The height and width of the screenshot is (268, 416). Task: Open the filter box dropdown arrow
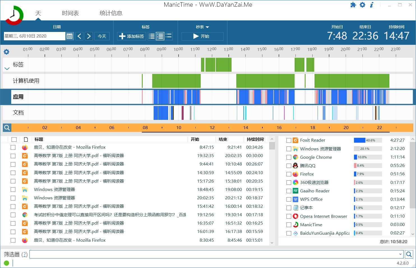[x=400, y=254]
